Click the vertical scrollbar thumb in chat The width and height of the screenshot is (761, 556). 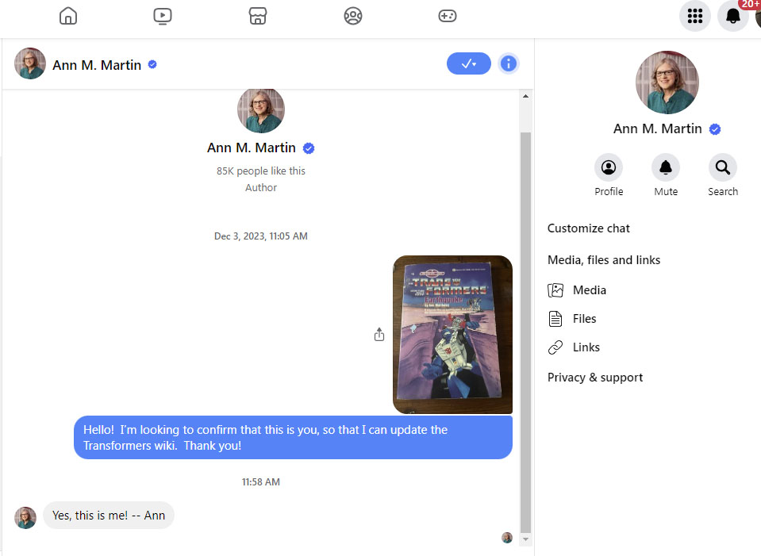(x=525, y=332)
